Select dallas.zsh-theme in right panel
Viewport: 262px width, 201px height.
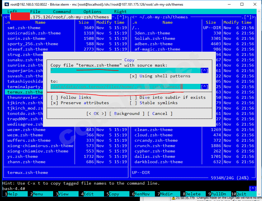click(155, 156)
